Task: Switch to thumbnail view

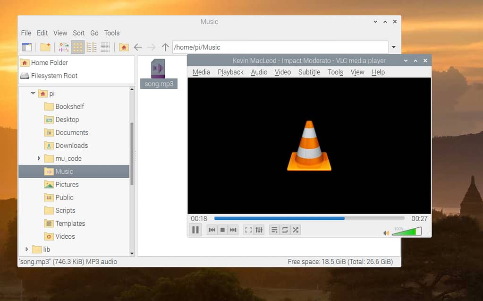Action: (x=64, y=47)
